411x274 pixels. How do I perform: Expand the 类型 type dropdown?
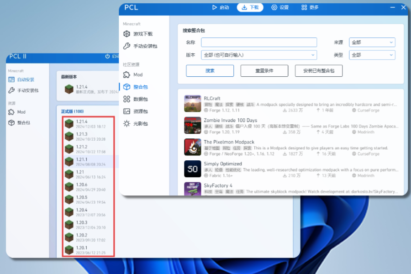(372, 54)
